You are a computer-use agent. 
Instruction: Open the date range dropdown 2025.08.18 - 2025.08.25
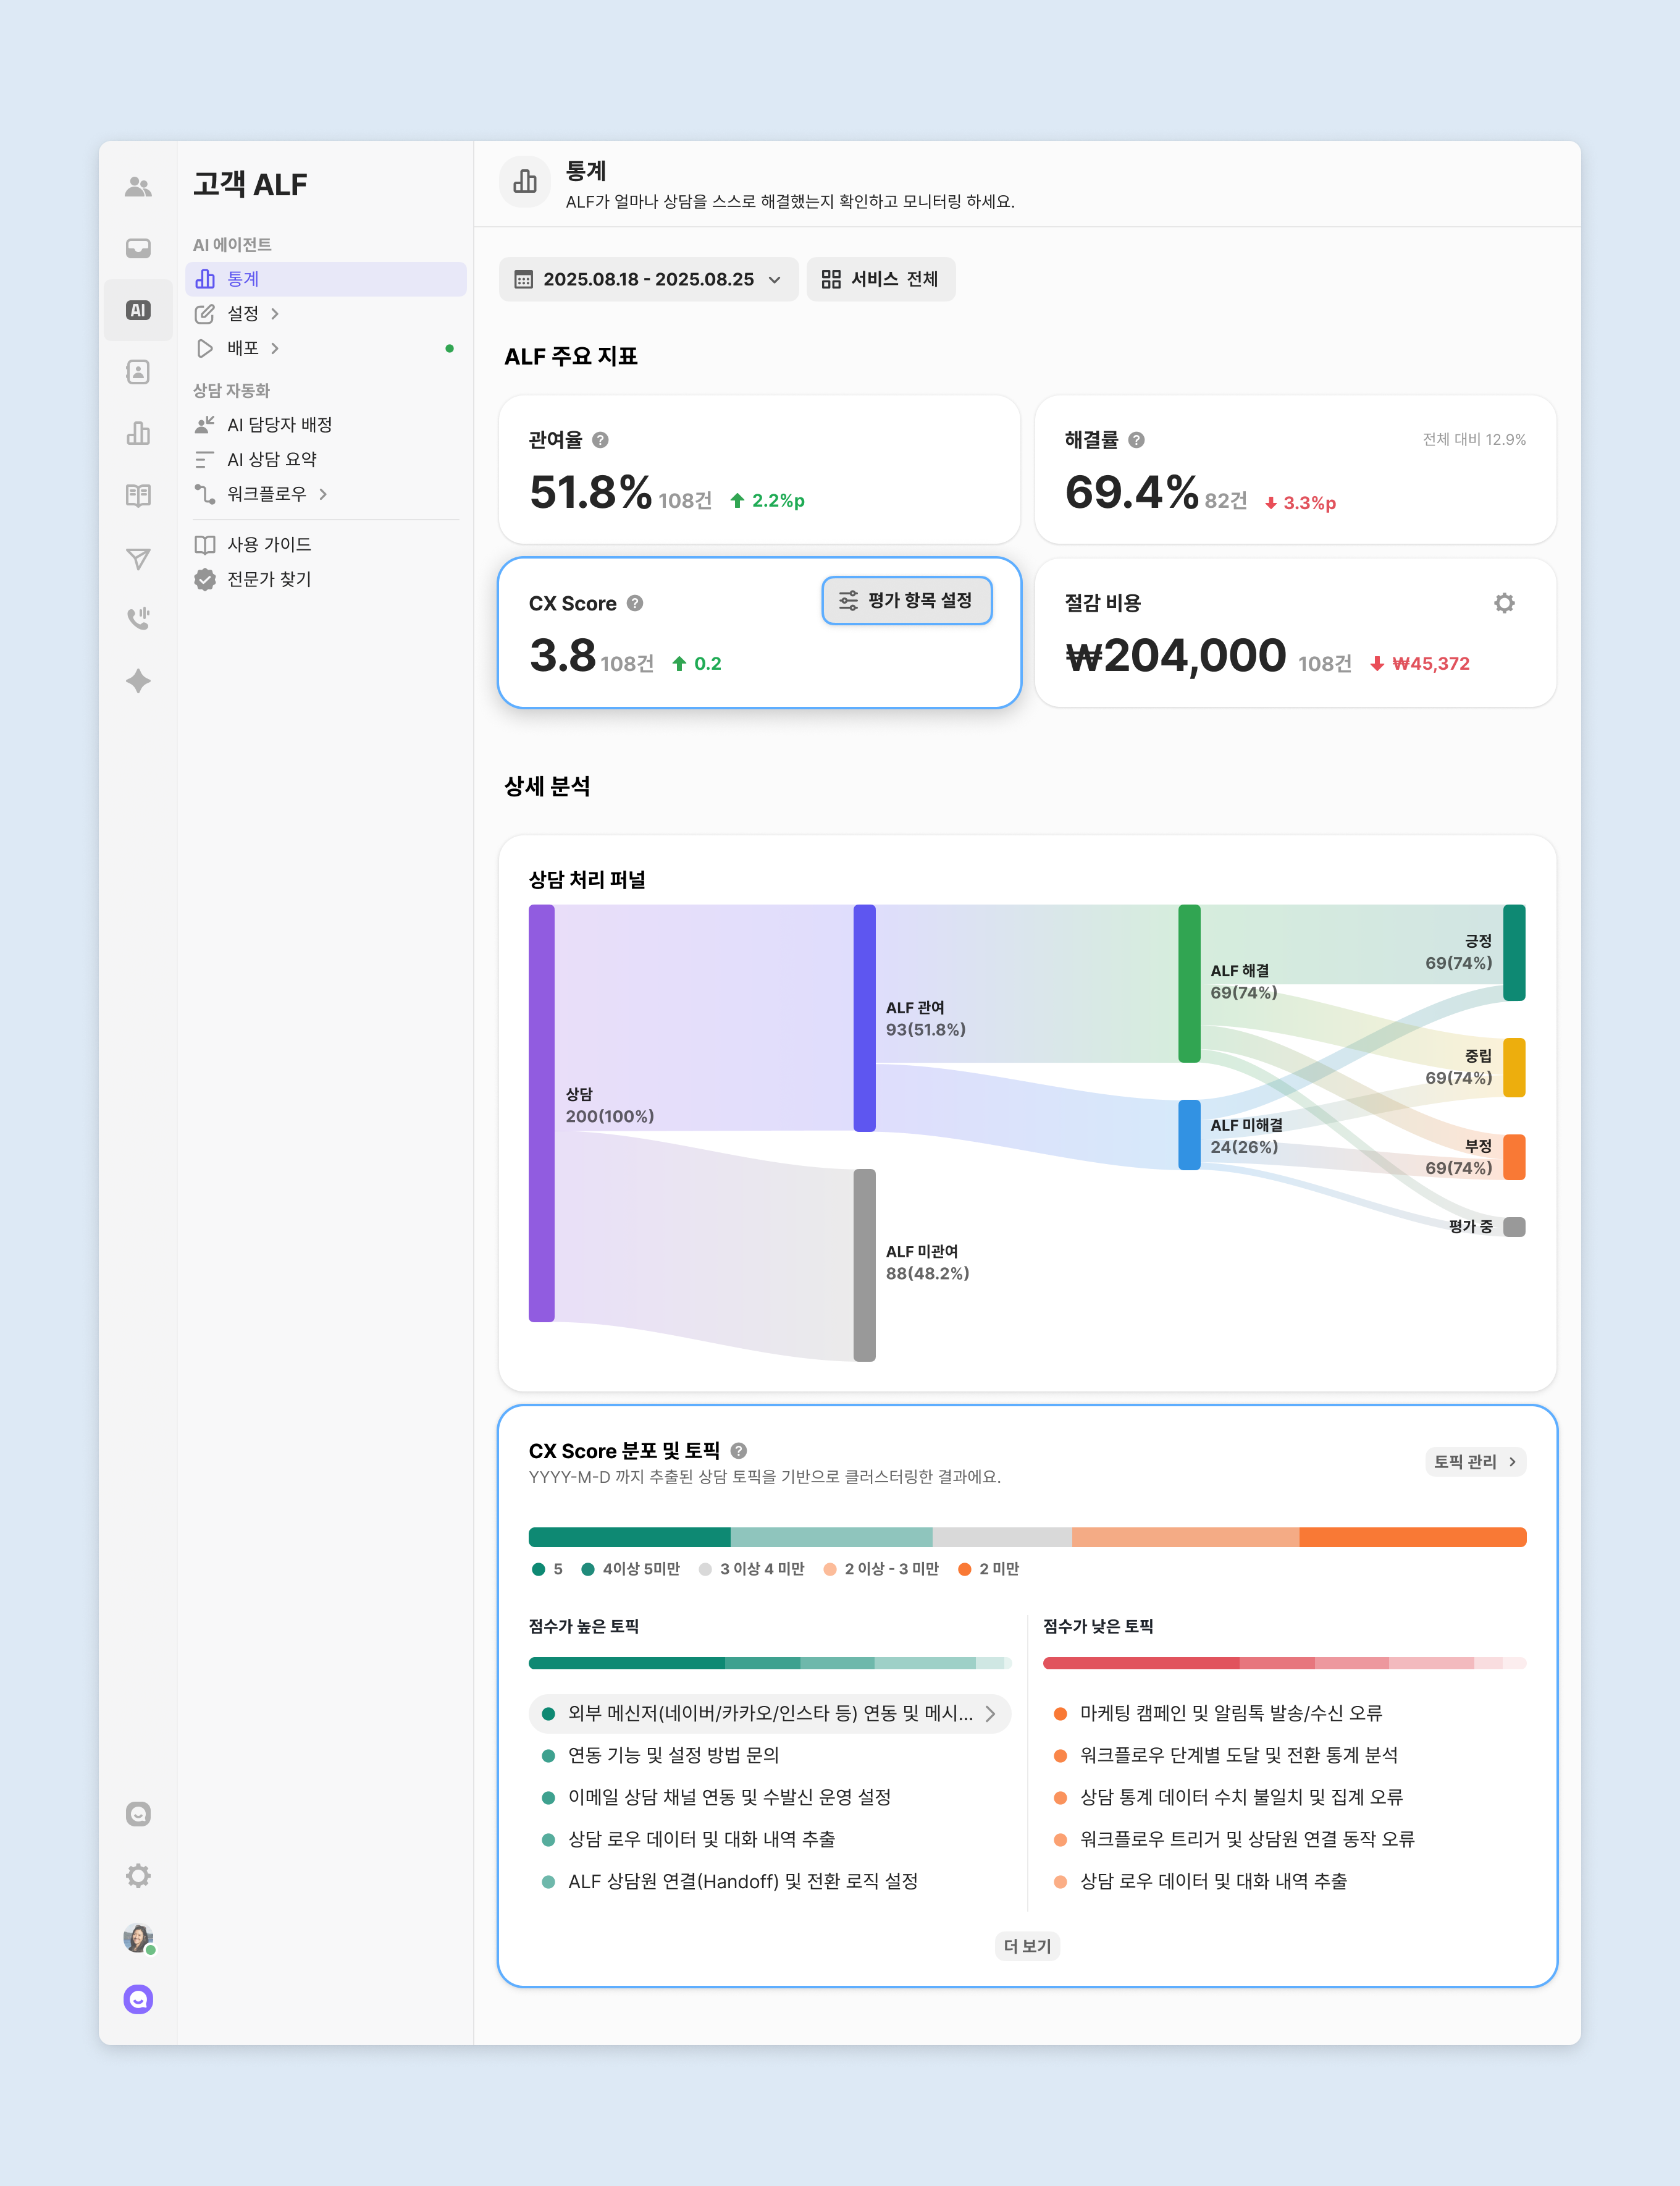coord(648,279)
